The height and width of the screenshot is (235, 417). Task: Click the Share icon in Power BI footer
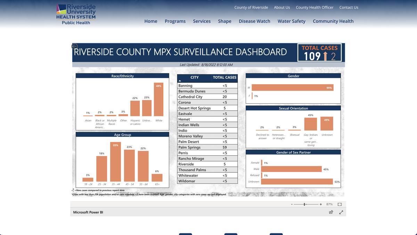(x=331, y=212)
